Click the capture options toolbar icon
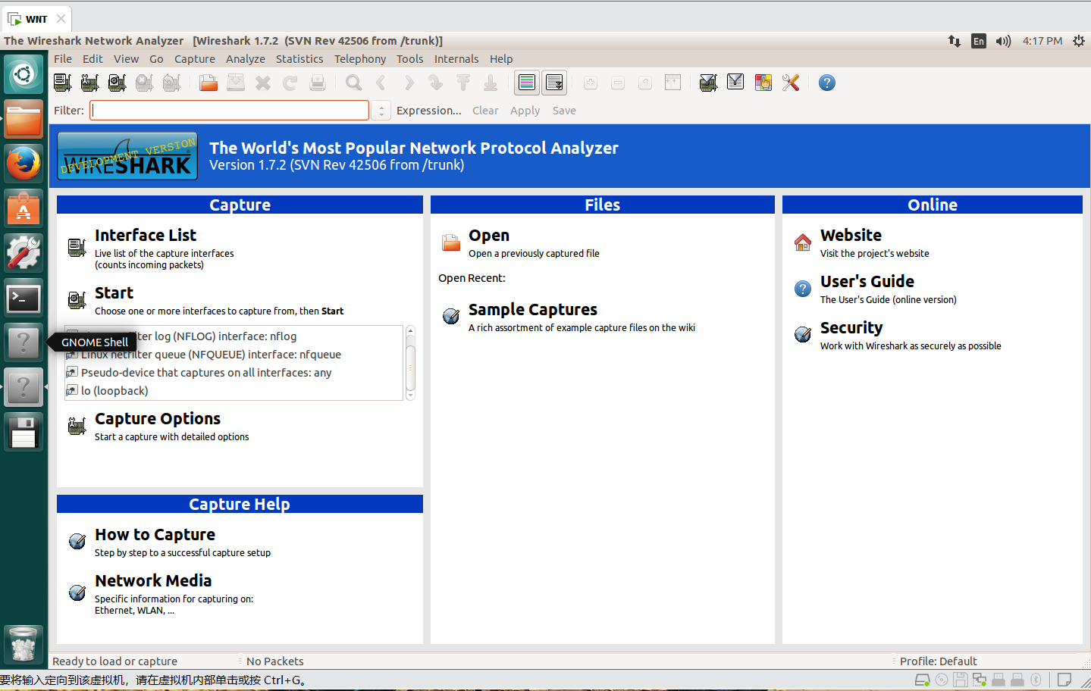 [90, 83]
